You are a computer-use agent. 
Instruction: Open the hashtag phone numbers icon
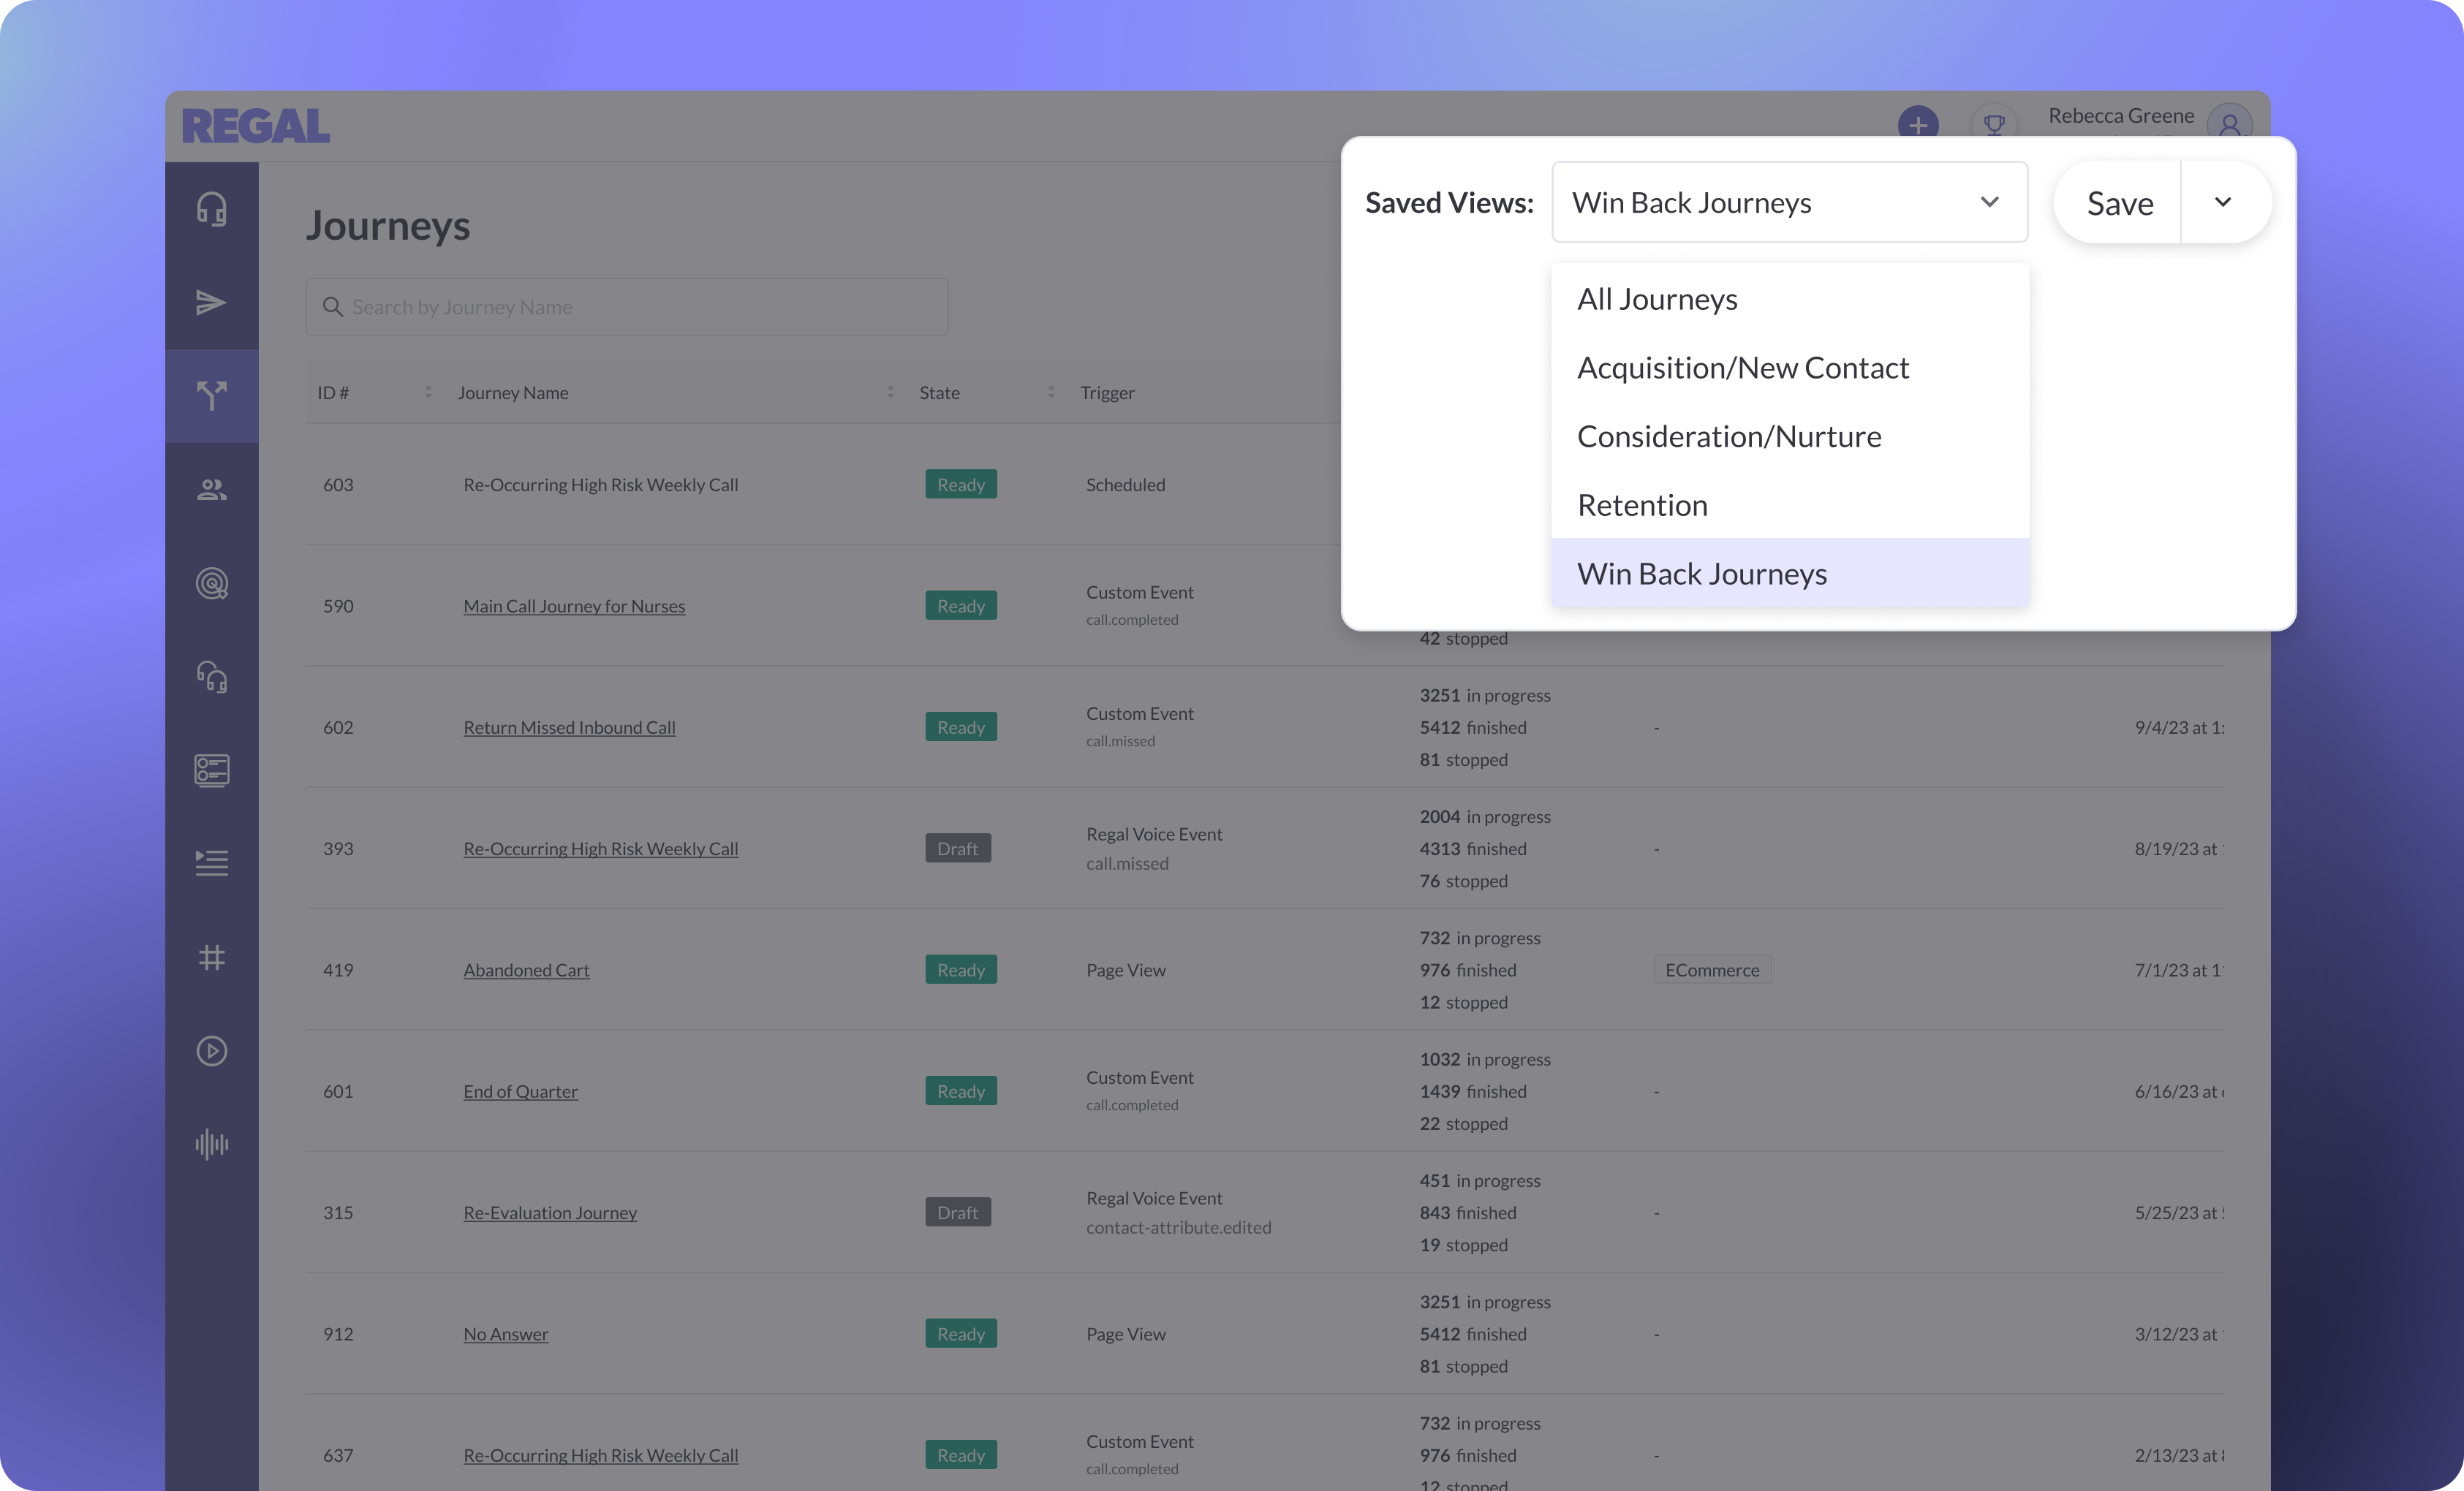[211, 957]
